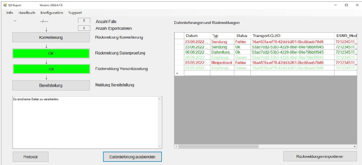
Task: Click the Anzahl Exportdateien number field
Action: tap(84, 28)
